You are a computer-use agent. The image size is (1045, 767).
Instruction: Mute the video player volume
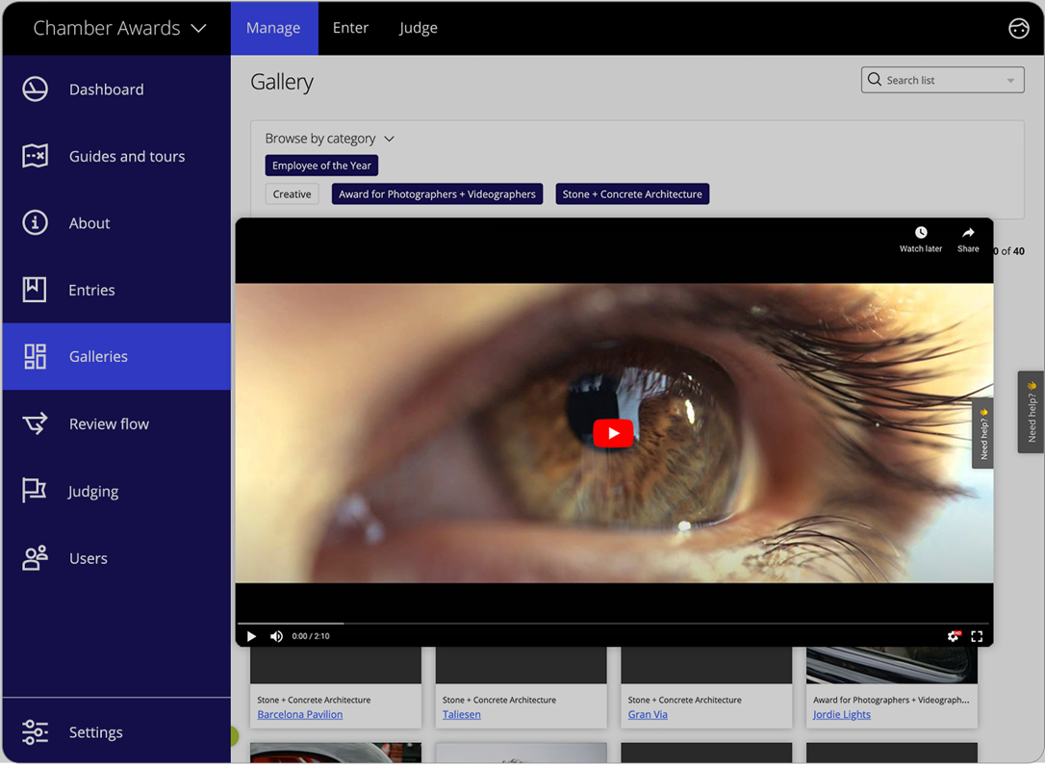(x=276, y=636)
